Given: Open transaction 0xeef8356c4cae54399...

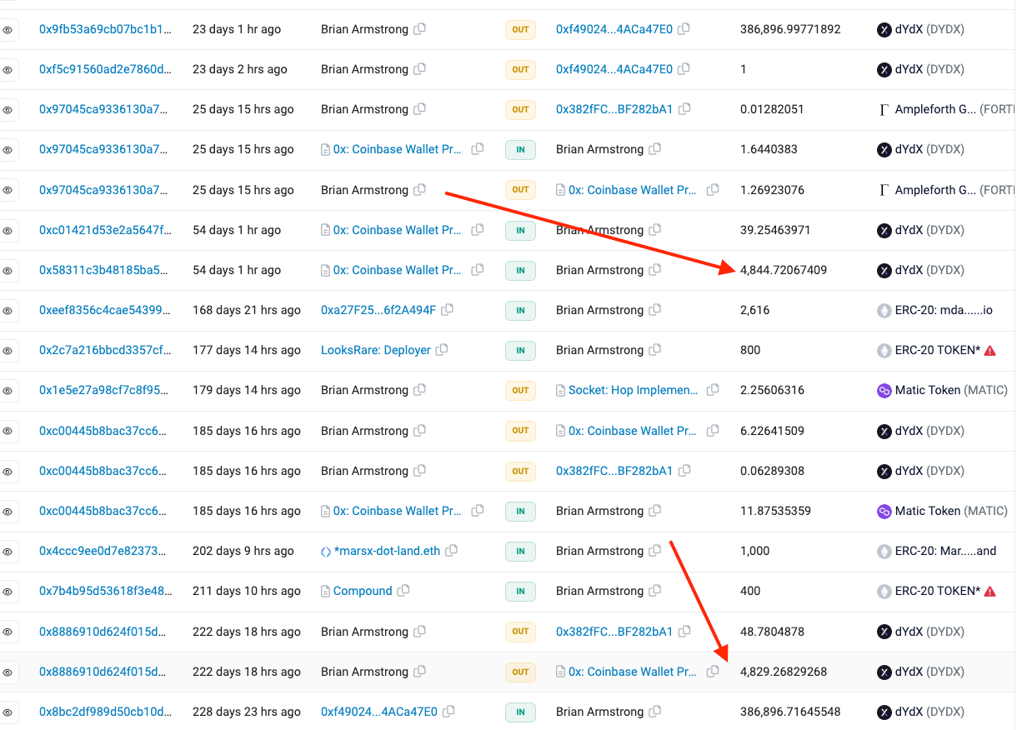Looking at the screenshot, I should pos(105,310).
